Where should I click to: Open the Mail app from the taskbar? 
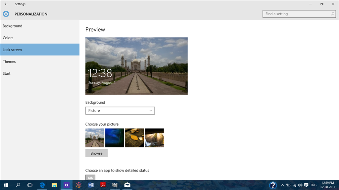pos(127,185)
